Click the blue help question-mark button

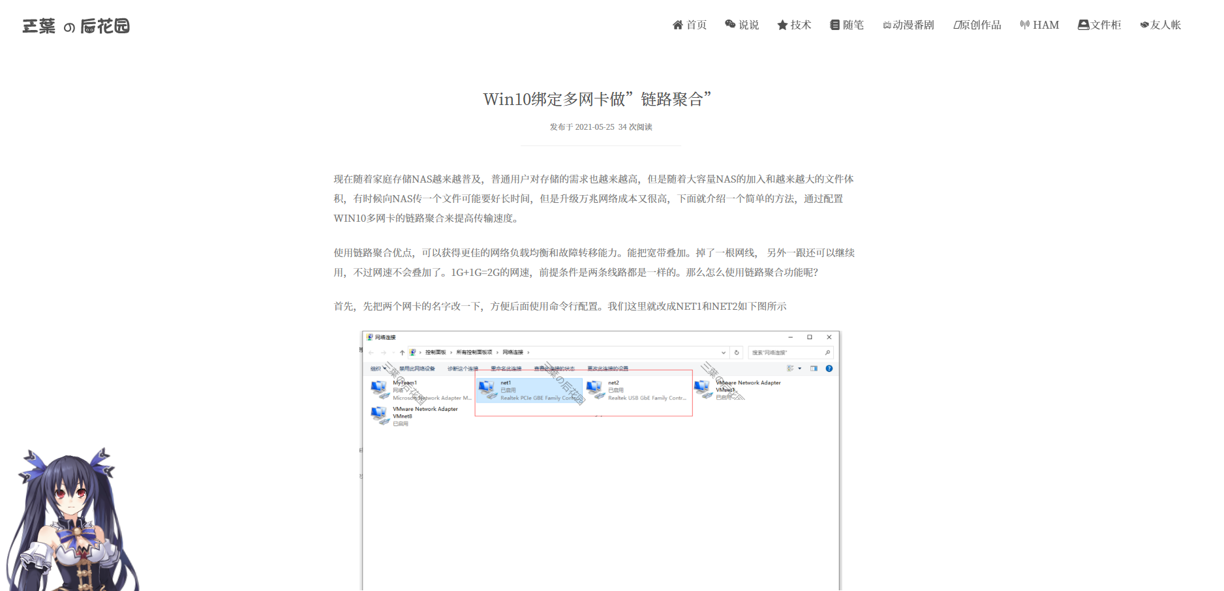click(829, 368)
